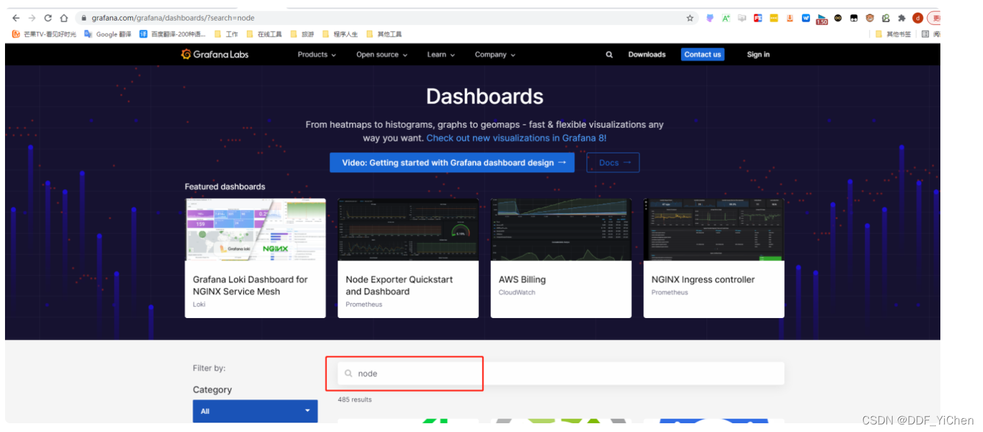Open the grey screen extension icon

pyautogui.click(x=742, y=18)
